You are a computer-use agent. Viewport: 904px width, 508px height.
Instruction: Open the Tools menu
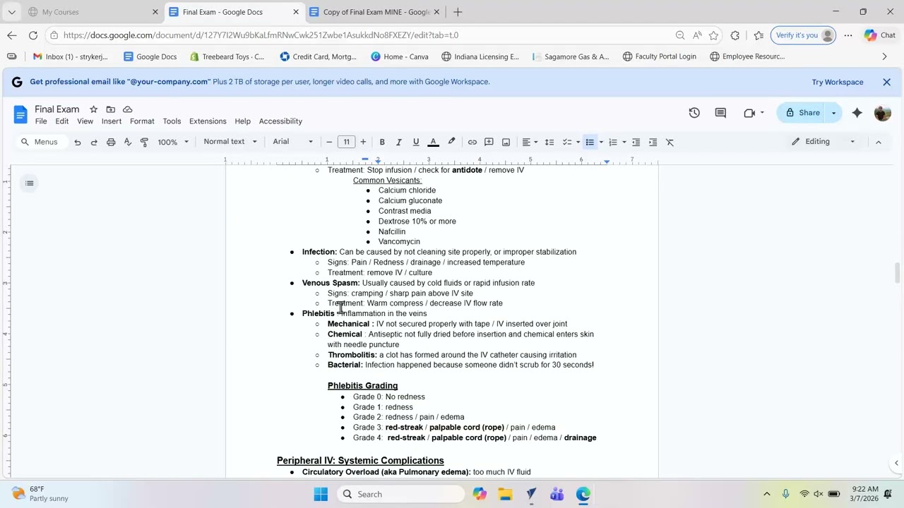(172, 121)
